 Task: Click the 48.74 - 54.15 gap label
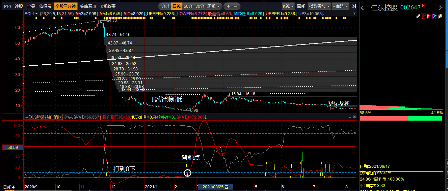[118, 34]
